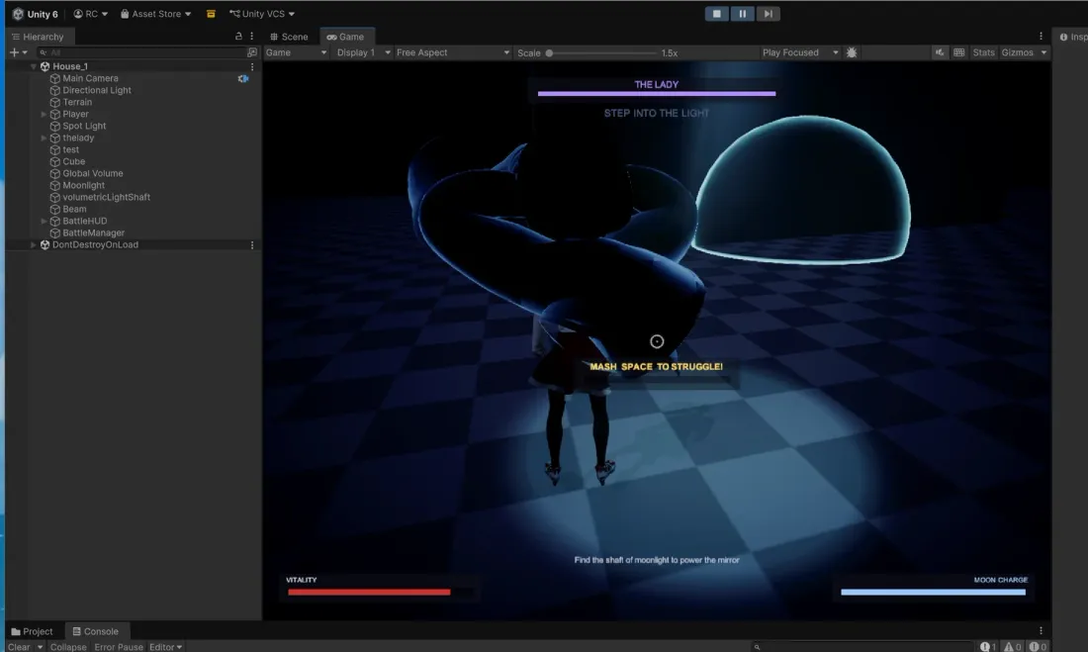Select the Cube object
The image size is (1088, 652).
(73, 161)
